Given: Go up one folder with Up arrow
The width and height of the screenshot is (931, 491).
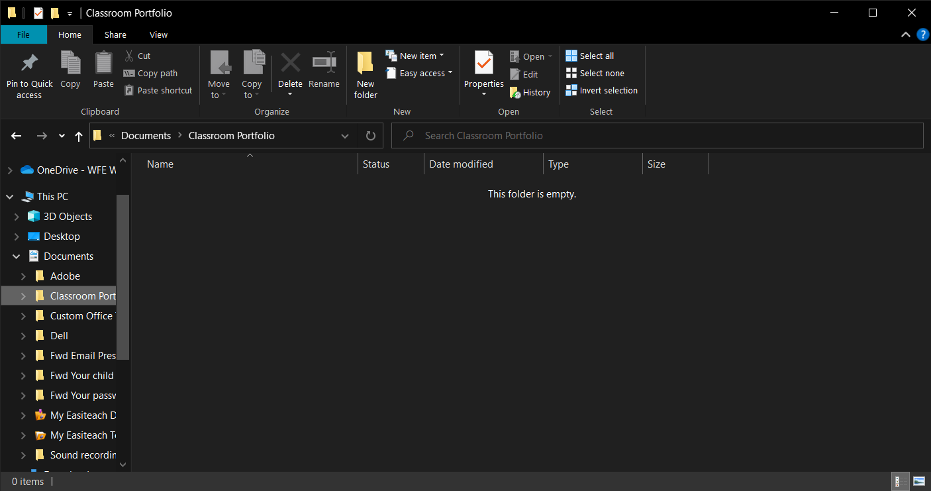Looking at the screenshot, I should 79,136.
